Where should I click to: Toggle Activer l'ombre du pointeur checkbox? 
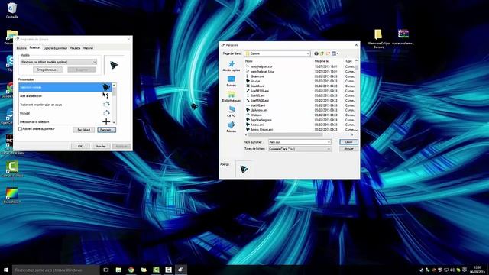[x=21, y=129]
